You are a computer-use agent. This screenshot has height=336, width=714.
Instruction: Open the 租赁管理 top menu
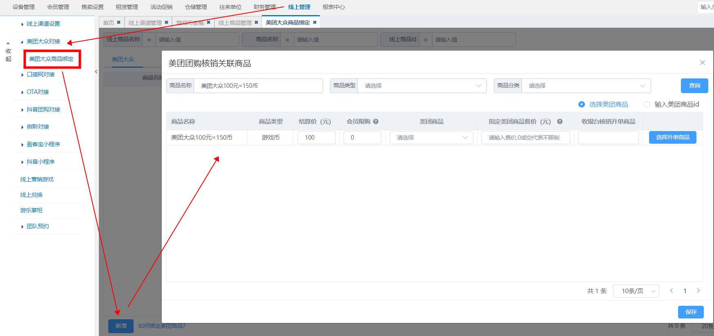coord(127,7)
